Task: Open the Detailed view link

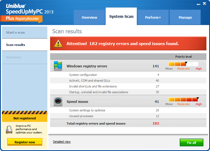Action: pyautogui.click(x=62, y=142)
